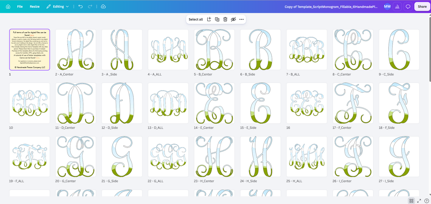Select page thumbnail 5 - B_Center

coord(214,50)
